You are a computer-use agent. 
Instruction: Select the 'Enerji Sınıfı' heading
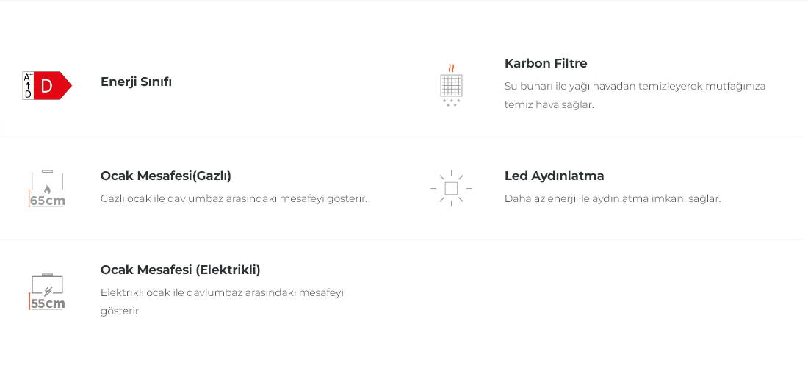click(136, 82)
